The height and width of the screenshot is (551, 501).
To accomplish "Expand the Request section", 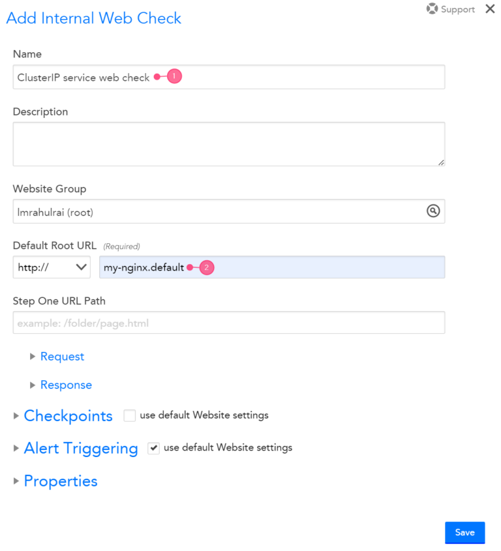I will click(62, 356).
